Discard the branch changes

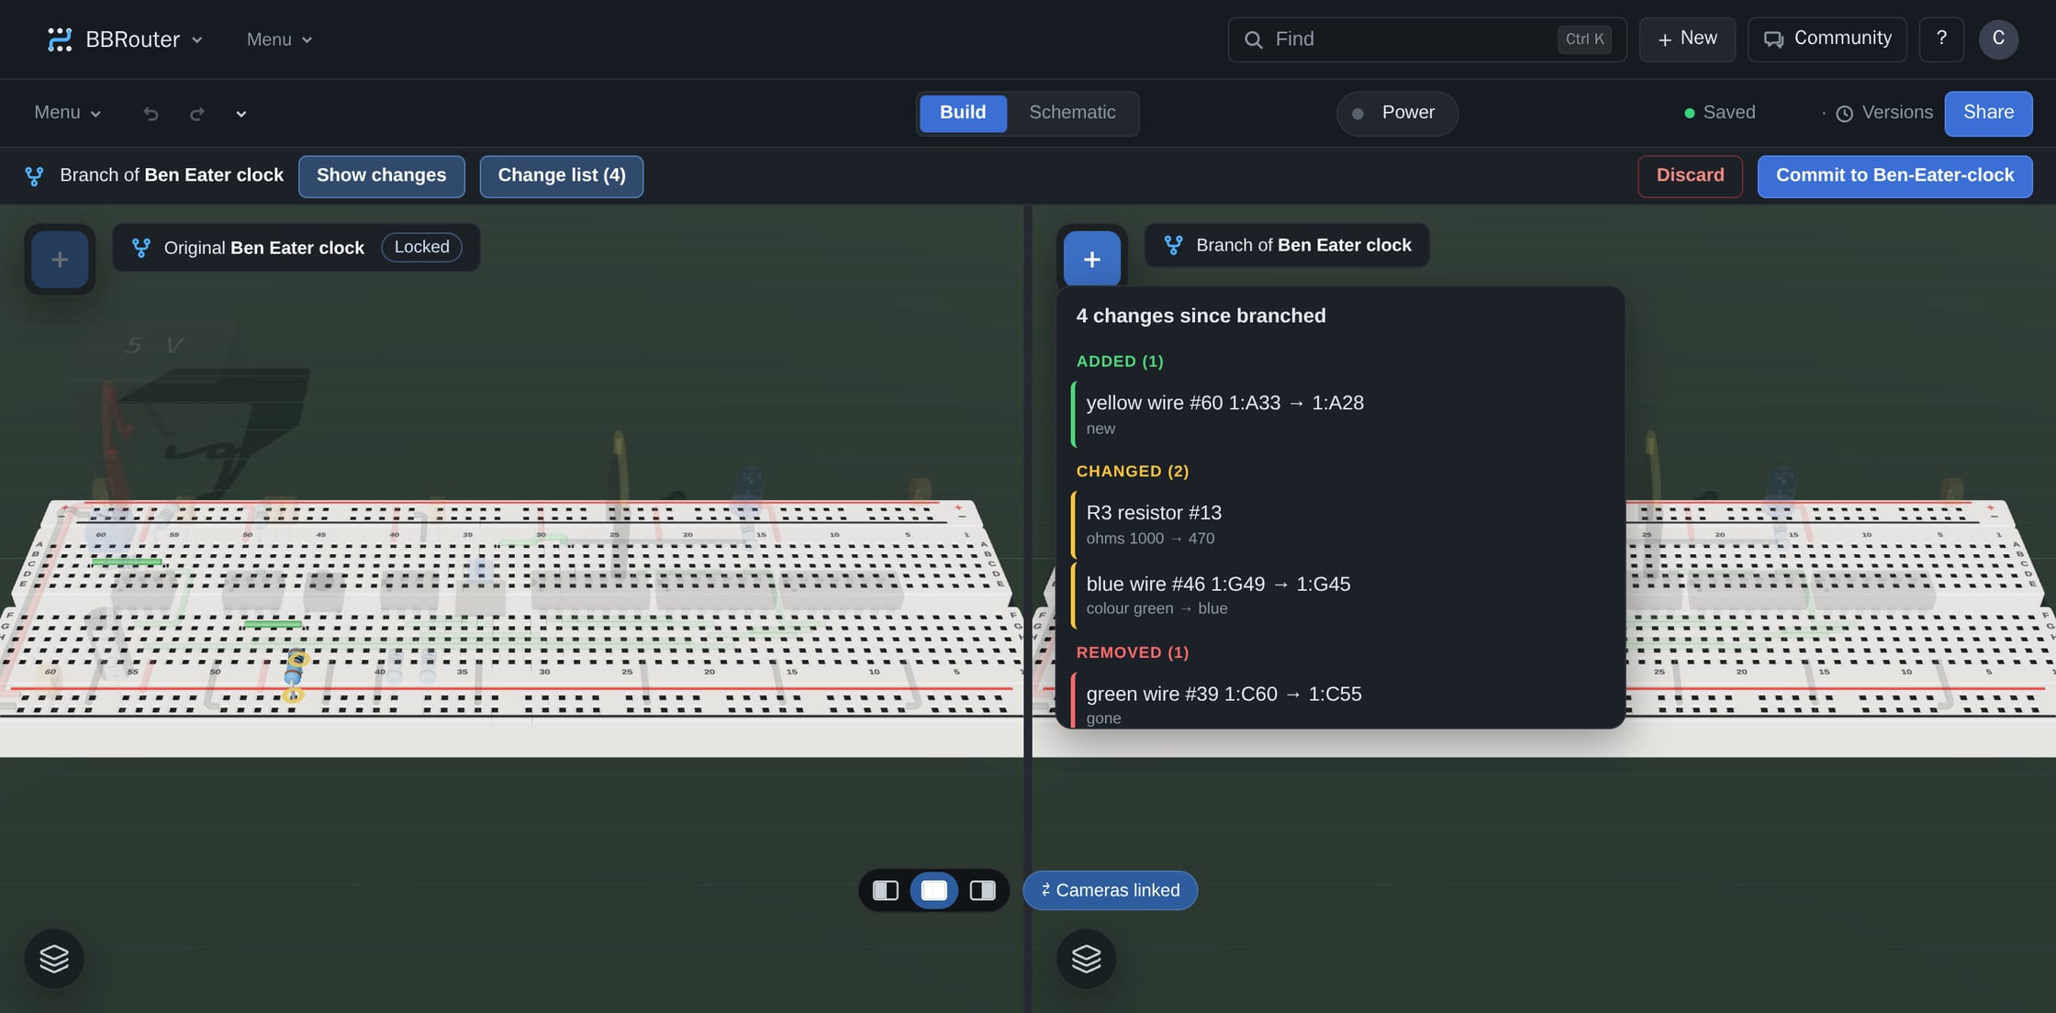coord(1689,176)
